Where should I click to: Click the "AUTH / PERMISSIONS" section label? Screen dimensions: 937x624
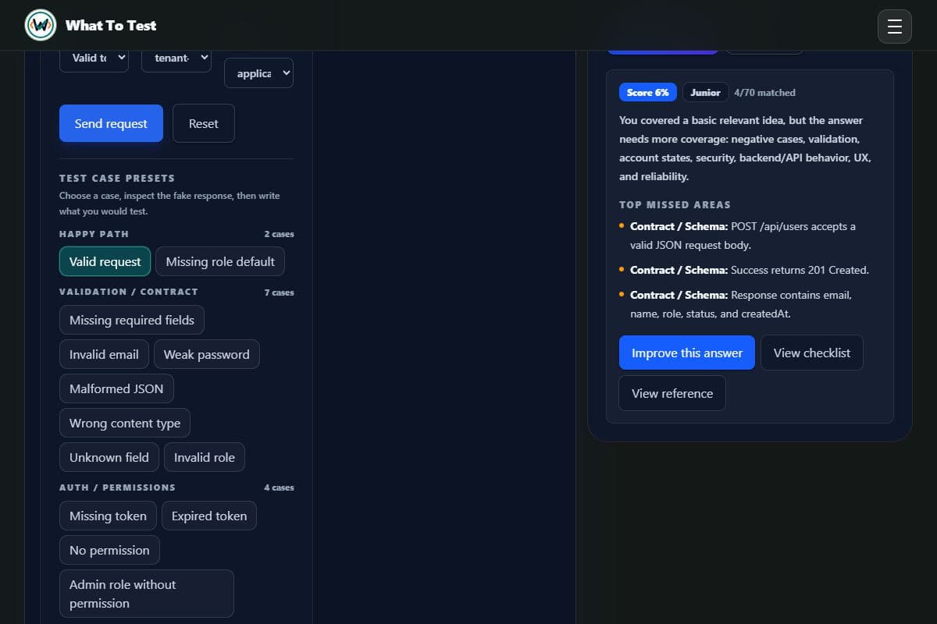coord(117,487)
